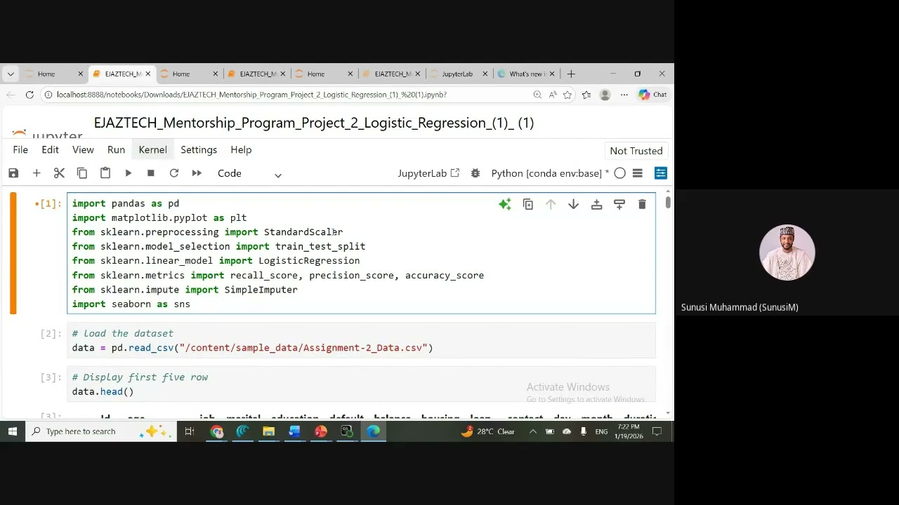Click the AI sparkle icon in cell 1
The height and width of the screenshot is (505, 899).
505,205
